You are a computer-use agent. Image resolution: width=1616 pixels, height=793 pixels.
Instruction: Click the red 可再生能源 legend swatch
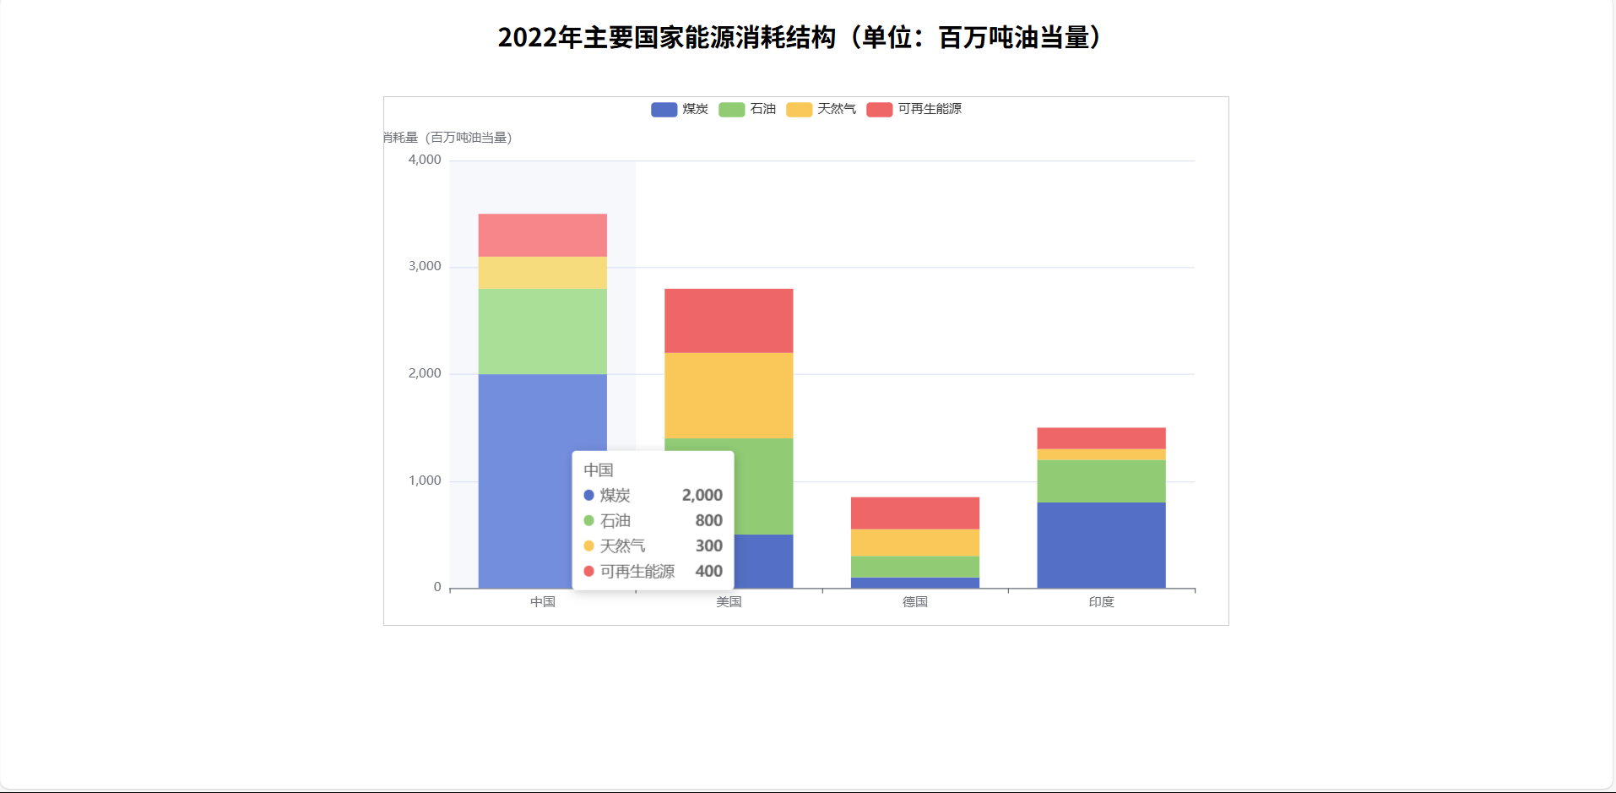[879, 109]
